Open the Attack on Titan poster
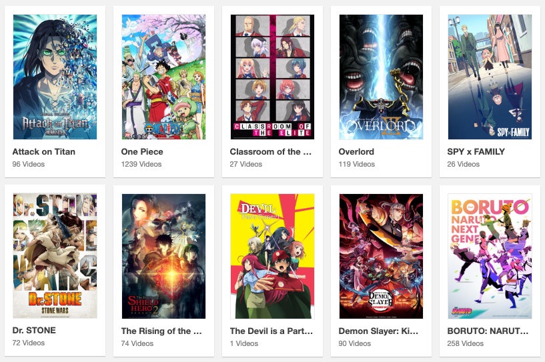545x362 pixels. [55, 77]
